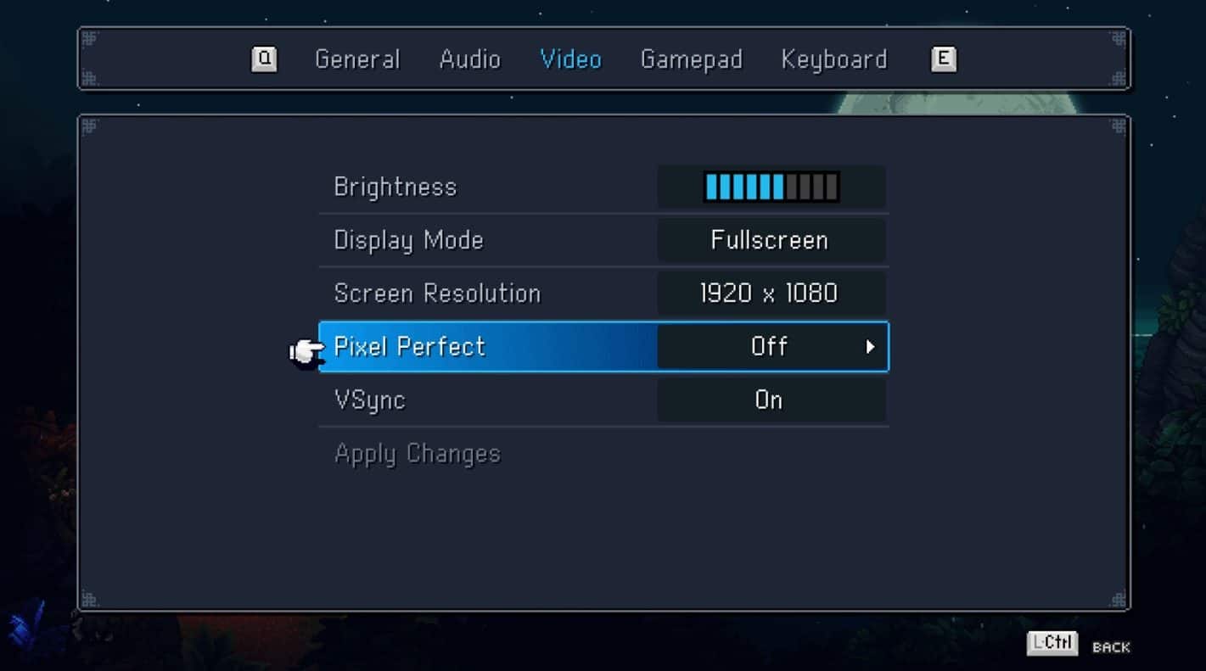
Task: Click the right arrow next to Off
Action: (870, 347)
